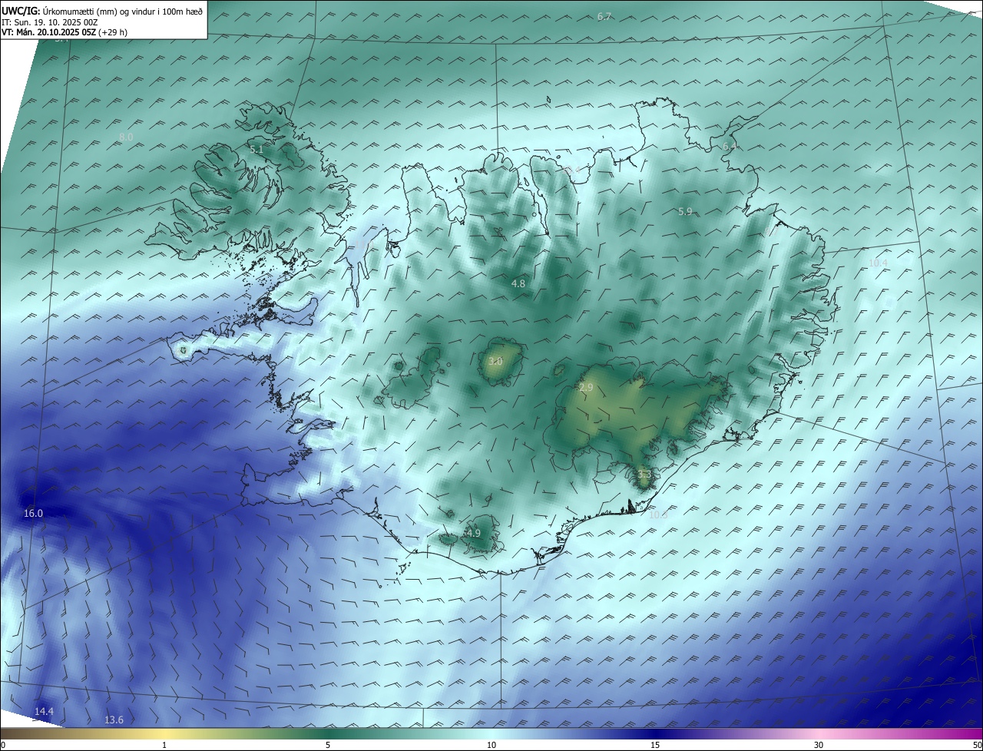Image resolution: width=983 pixels, height=751 pixels.
Task: Click the 2.9 value label on Vatnajökull
Action: tap(586, 388)
